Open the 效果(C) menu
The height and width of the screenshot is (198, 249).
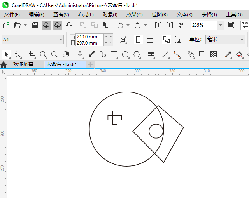134,15
